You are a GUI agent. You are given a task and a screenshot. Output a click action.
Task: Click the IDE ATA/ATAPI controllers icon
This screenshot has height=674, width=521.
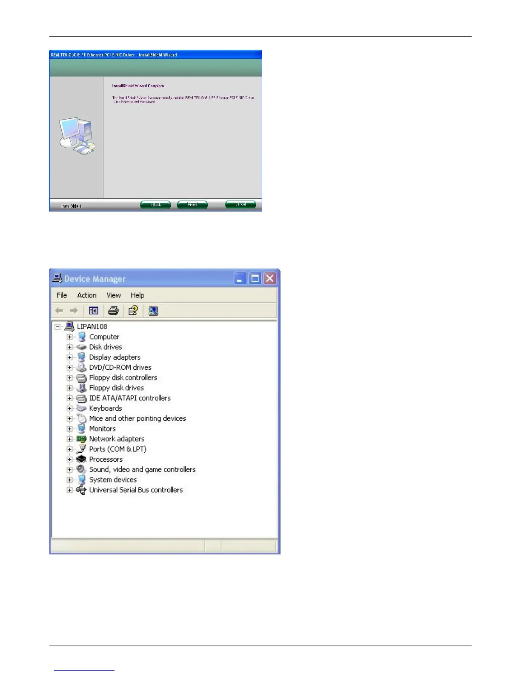click(x=81, y=398)
